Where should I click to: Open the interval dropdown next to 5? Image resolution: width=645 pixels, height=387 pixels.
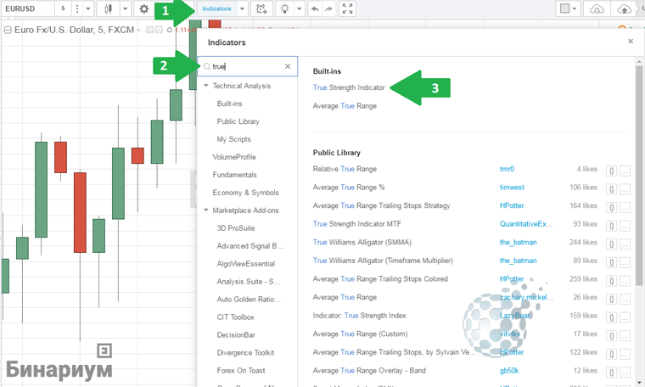(88, 8)
